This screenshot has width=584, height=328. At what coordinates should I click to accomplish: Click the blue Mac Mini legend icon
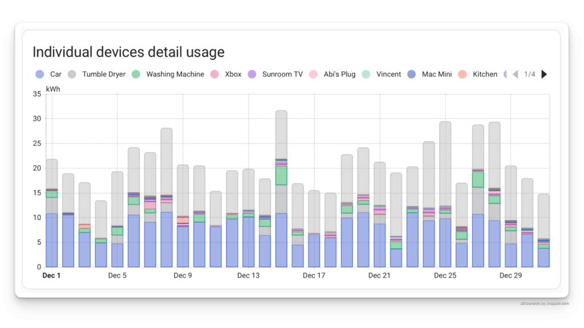[x=413, y=74]
